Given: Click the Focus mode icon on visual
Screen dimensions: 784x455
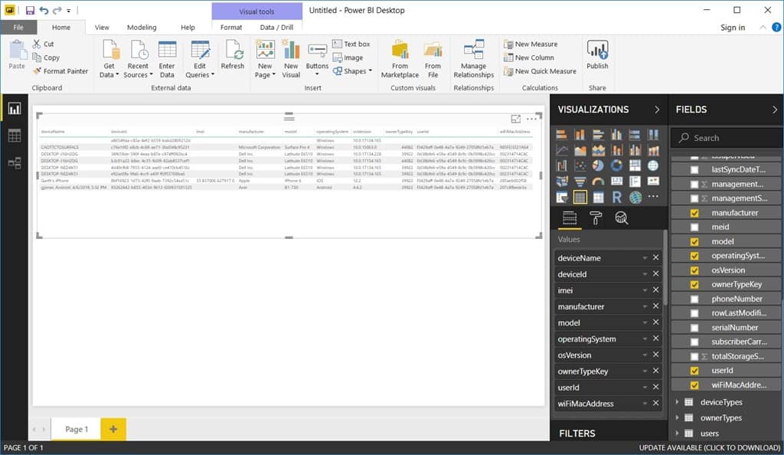Looking at the screenshot, I should (515, 119).
